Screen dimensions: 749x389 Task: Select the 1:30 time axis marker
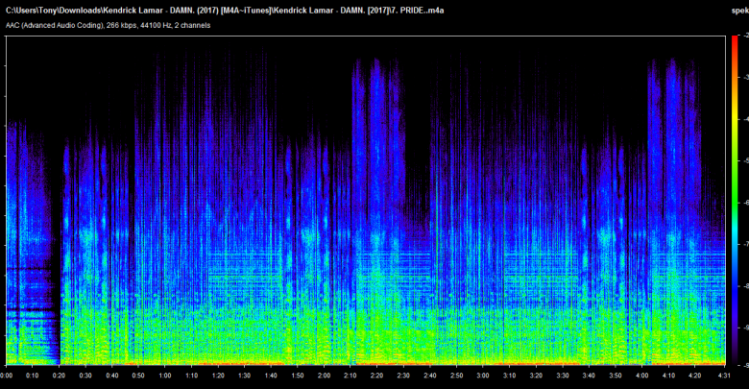click(x=245, y=376)
